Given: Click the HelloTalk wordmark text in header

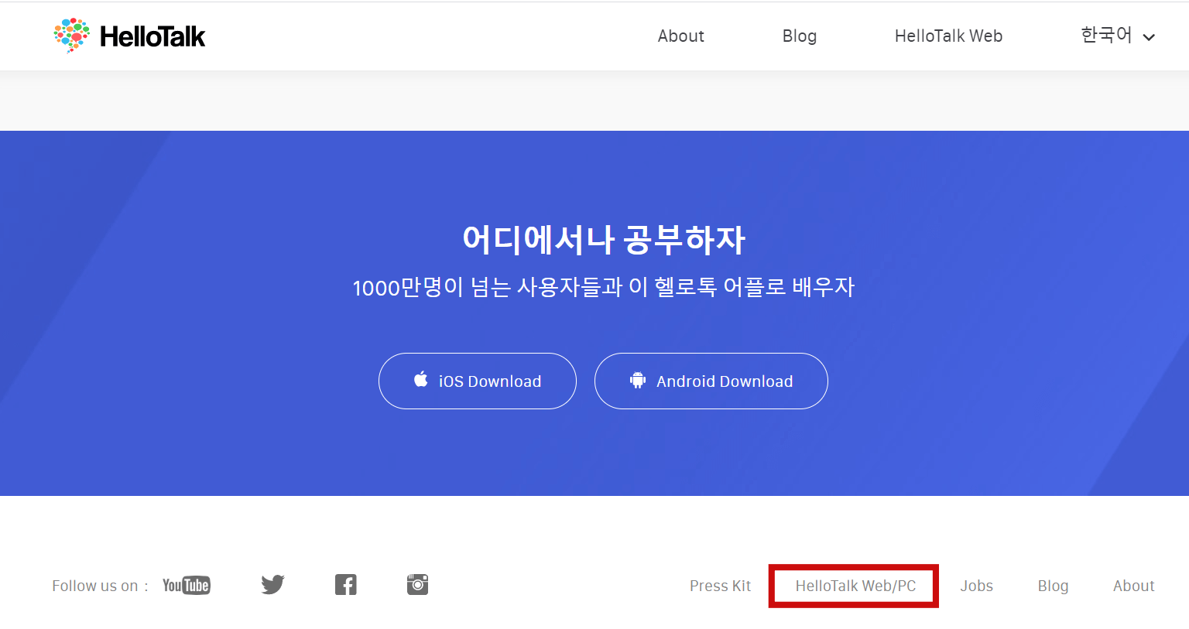Looking at the screenshot, I should coord(152,36).
